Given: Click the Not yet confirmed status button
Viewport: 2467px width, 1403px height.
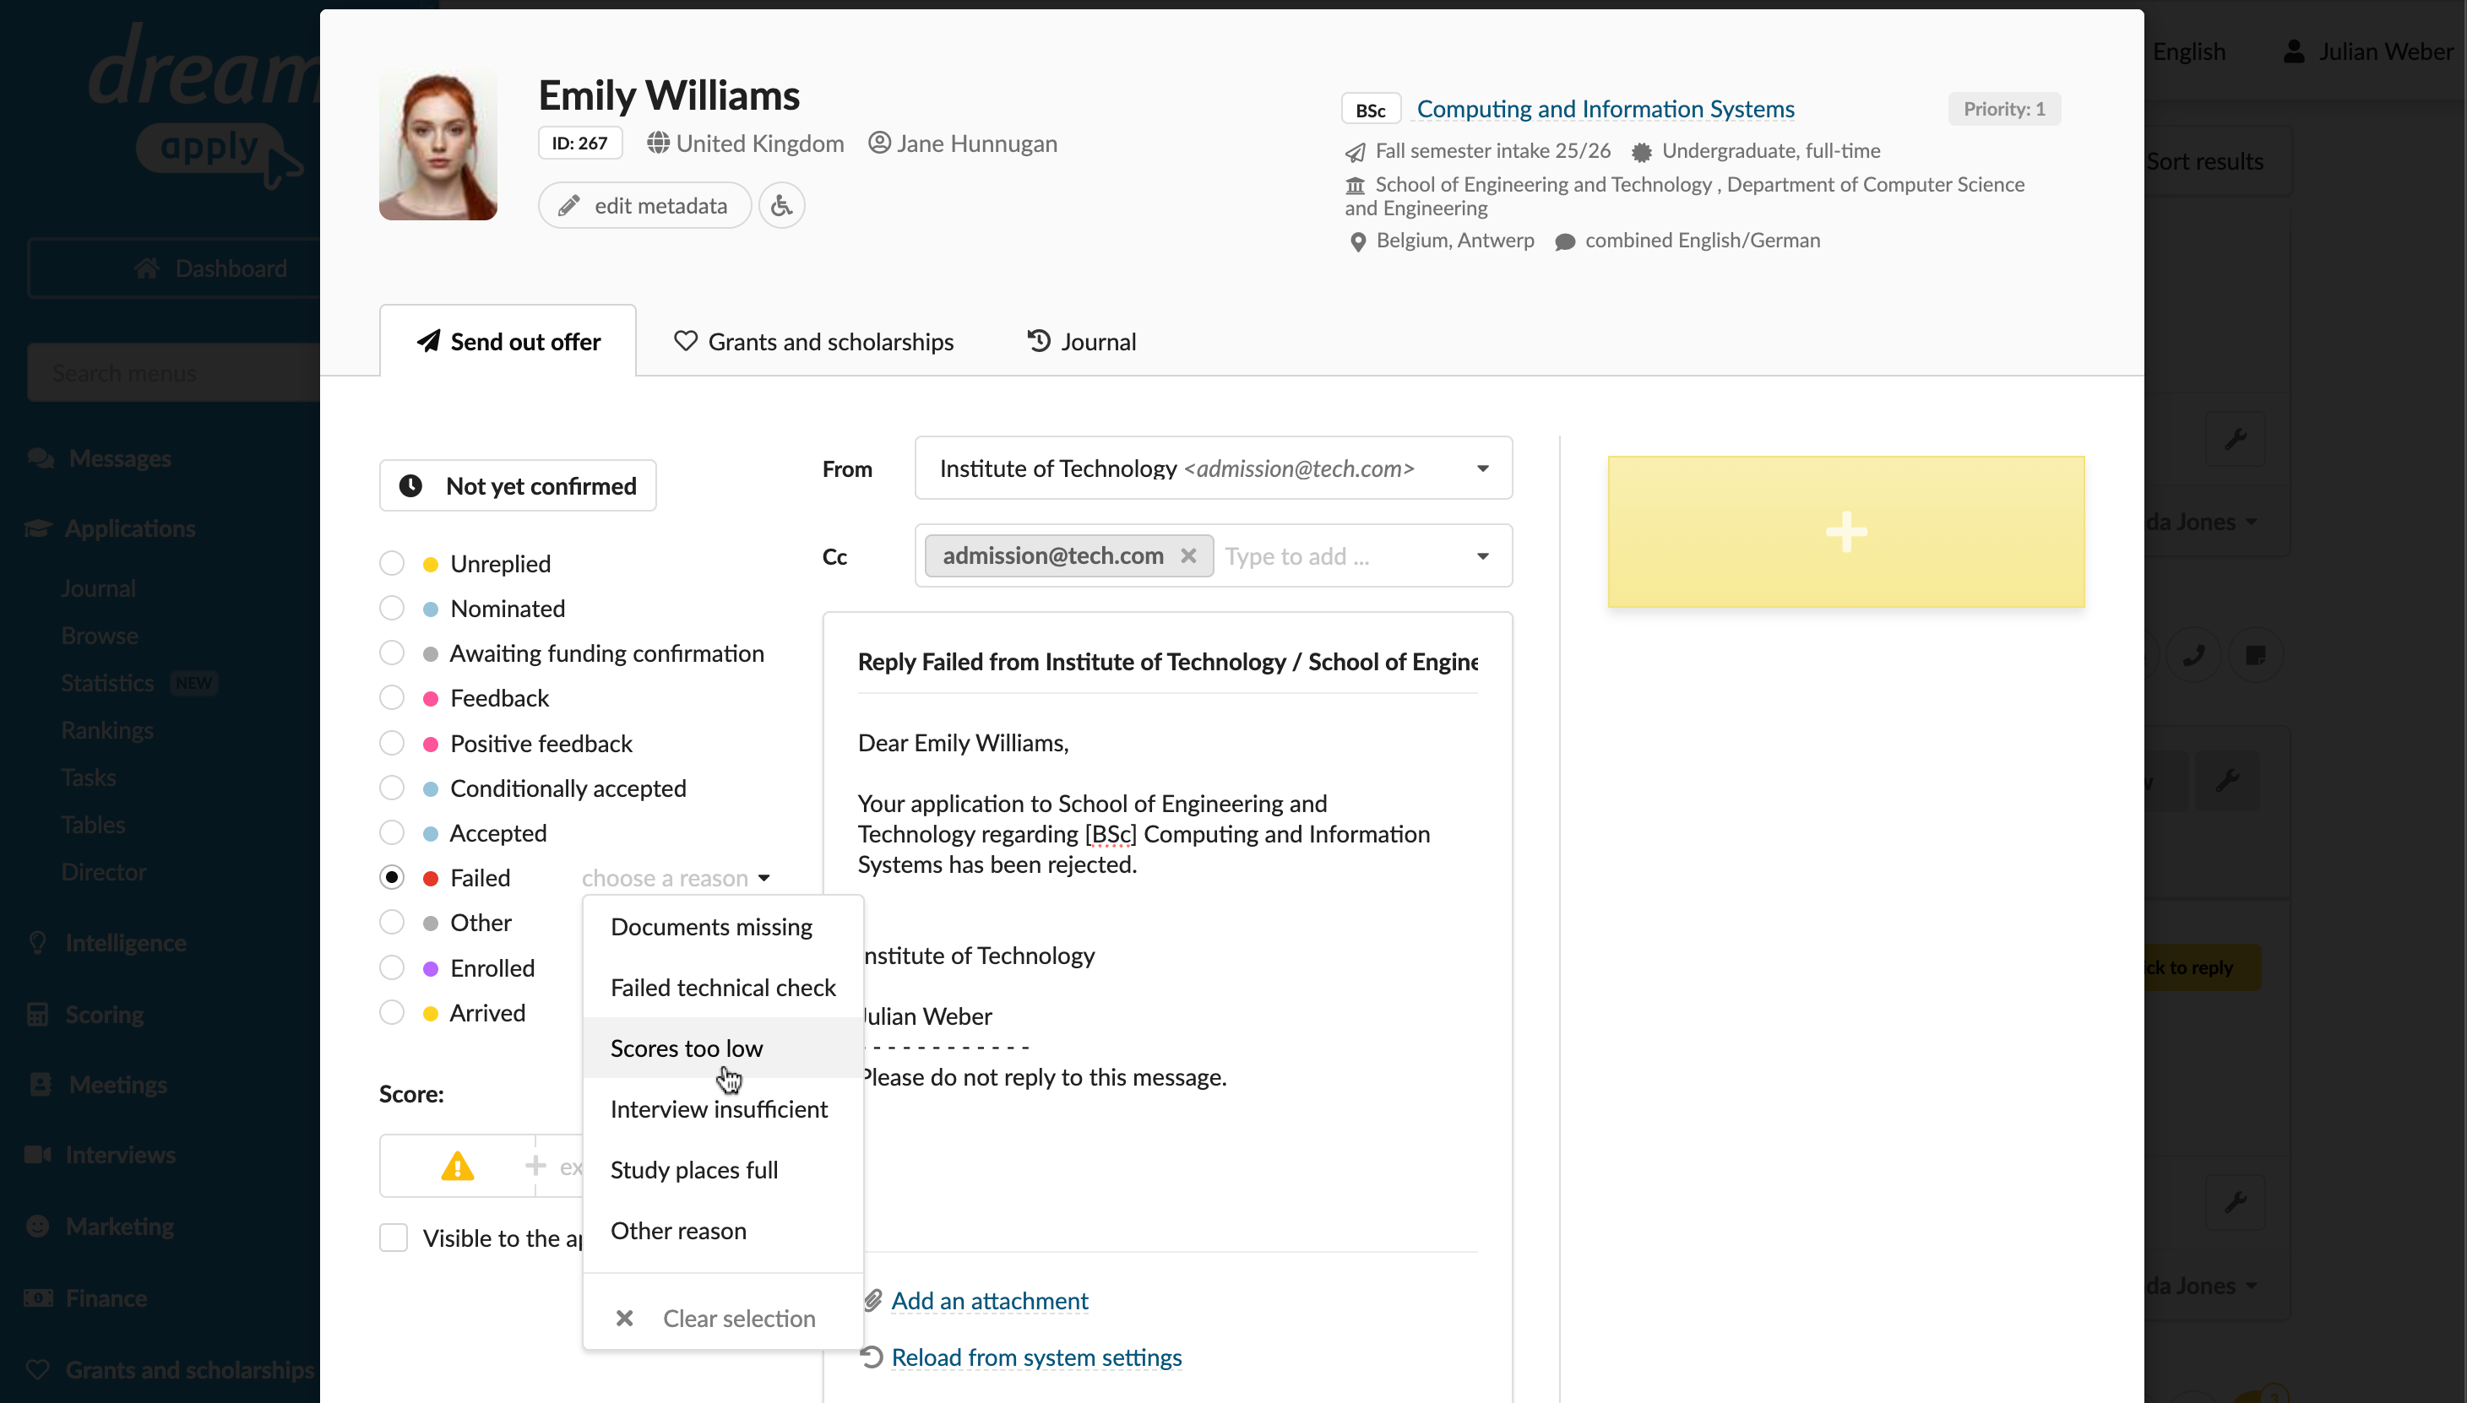Looking at the screenshot, I should pos(518,485).
